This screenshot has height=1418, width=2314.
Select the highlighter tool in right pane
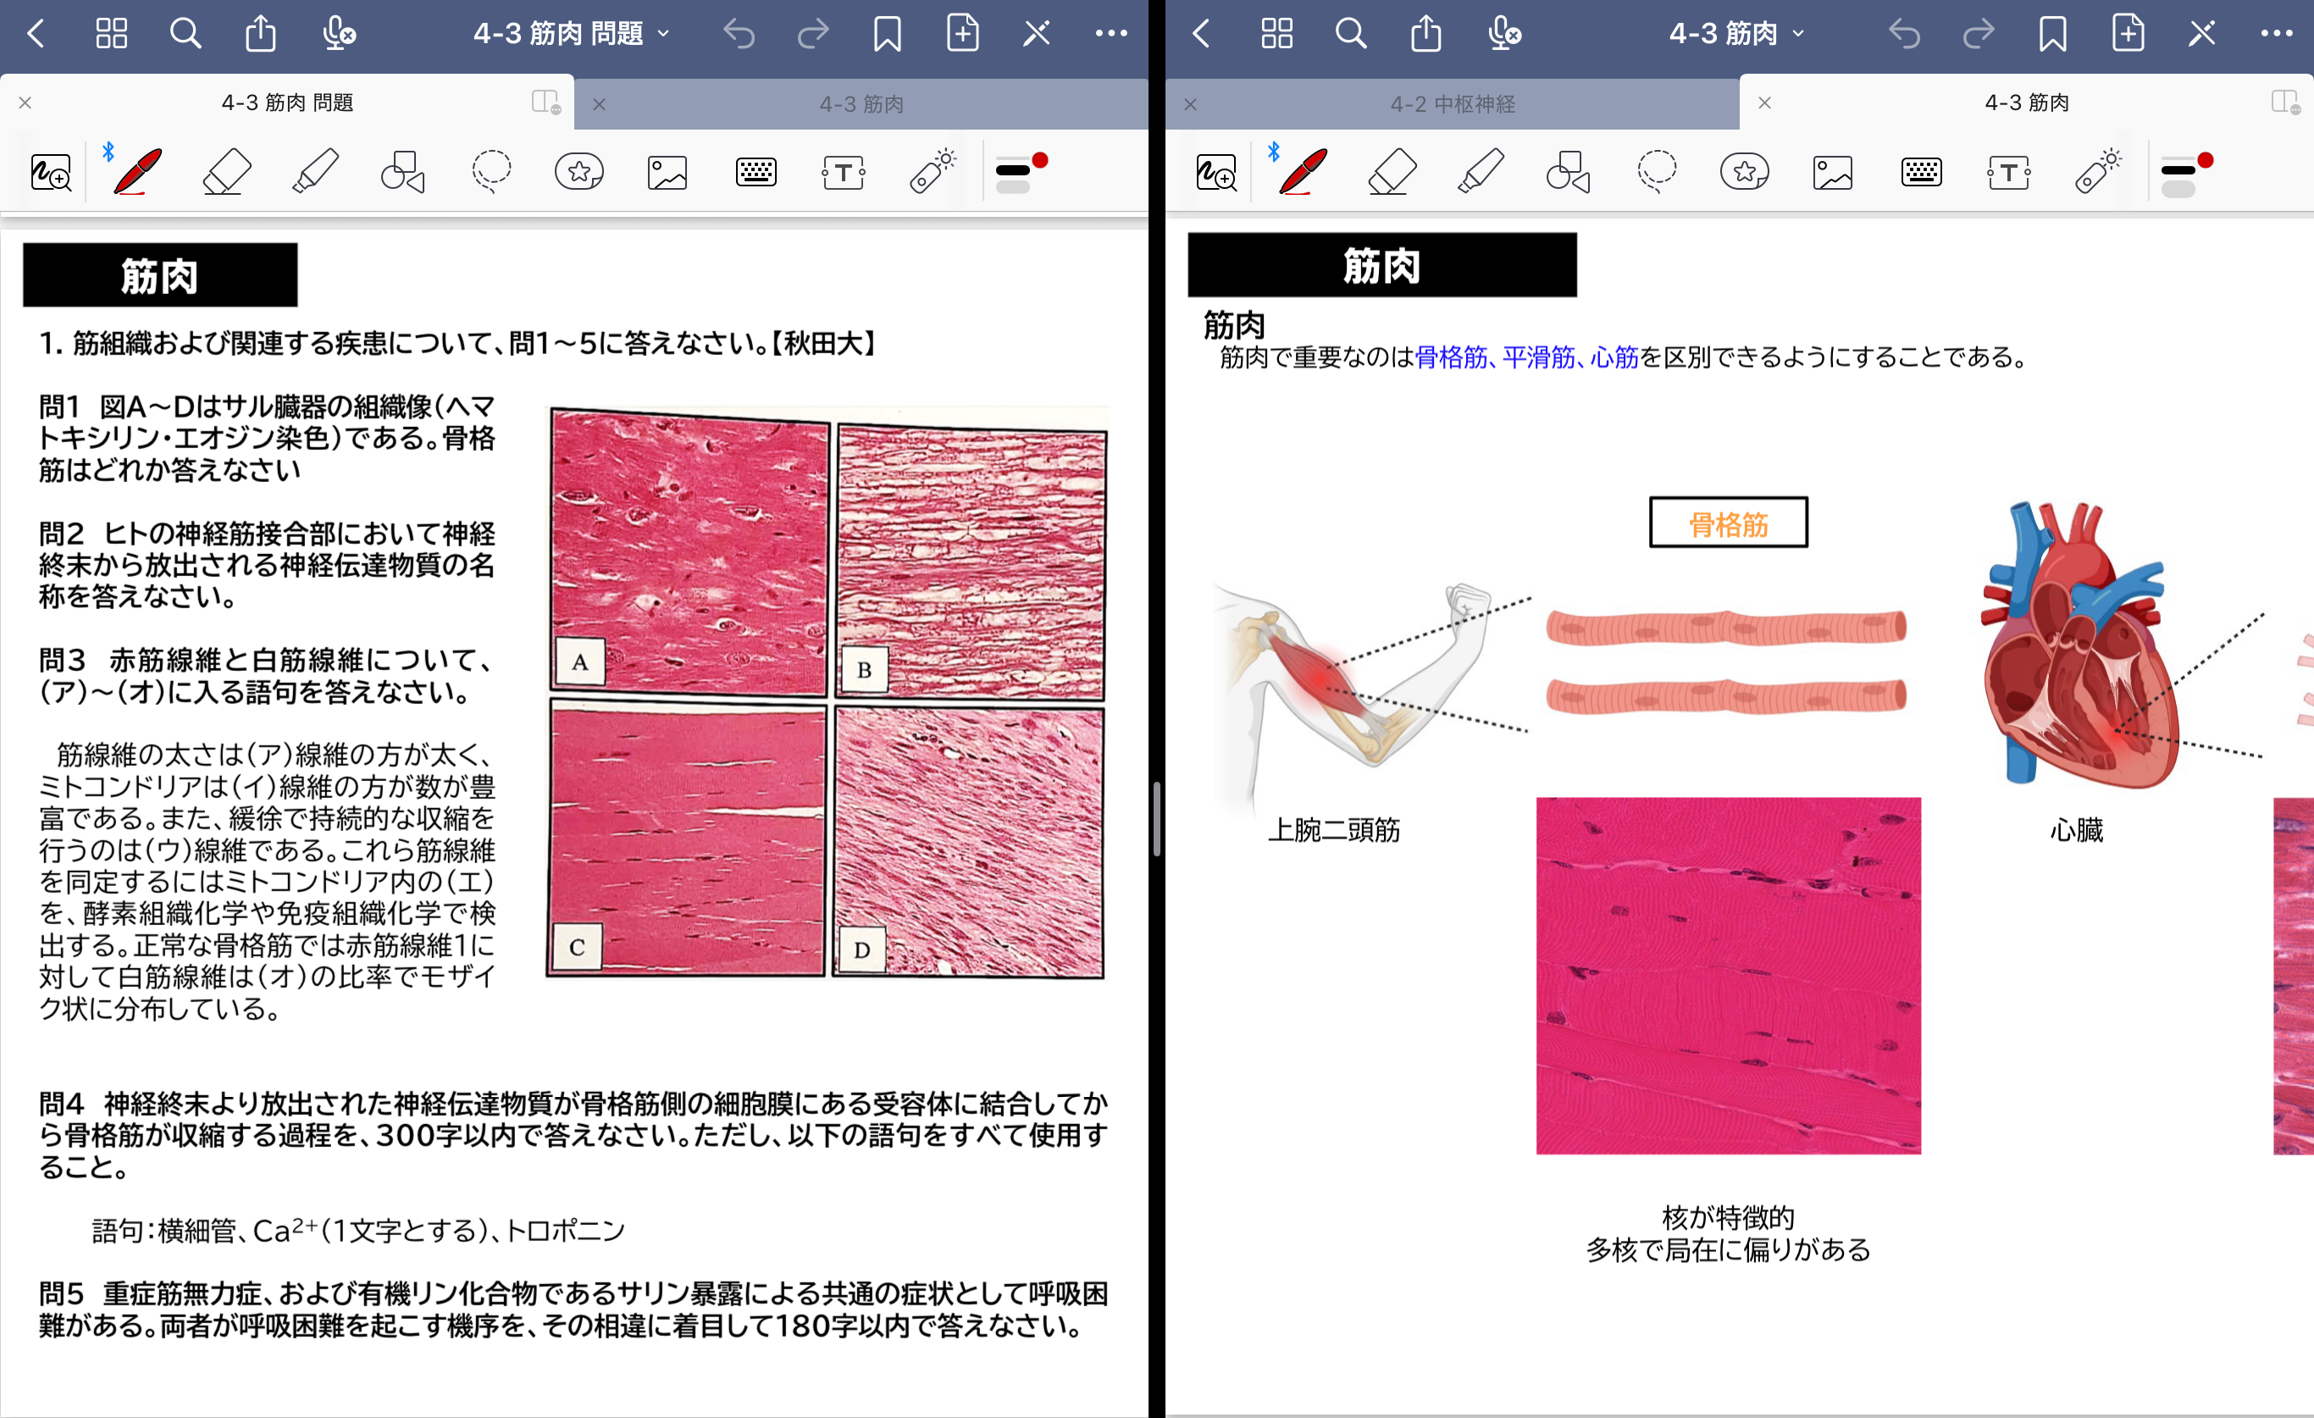1480,172
